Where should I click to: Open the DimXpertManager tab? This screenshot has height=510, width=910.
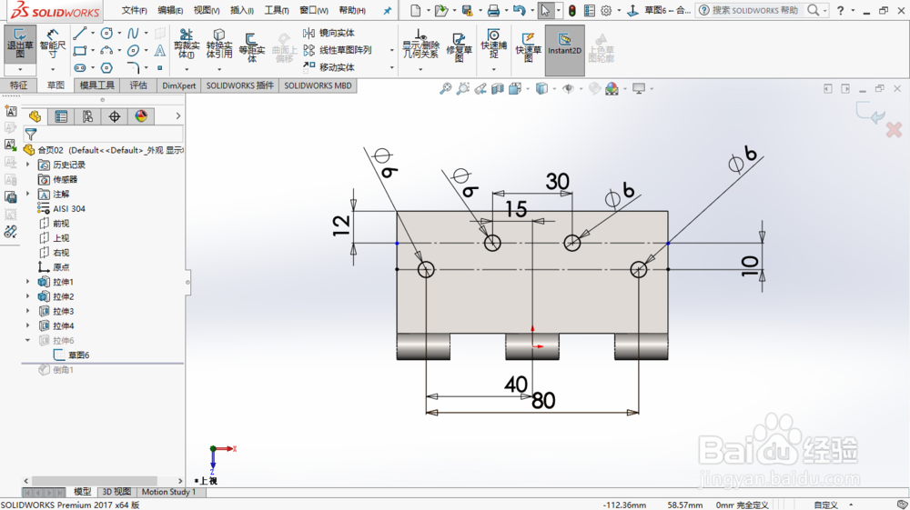pos(115,116)
